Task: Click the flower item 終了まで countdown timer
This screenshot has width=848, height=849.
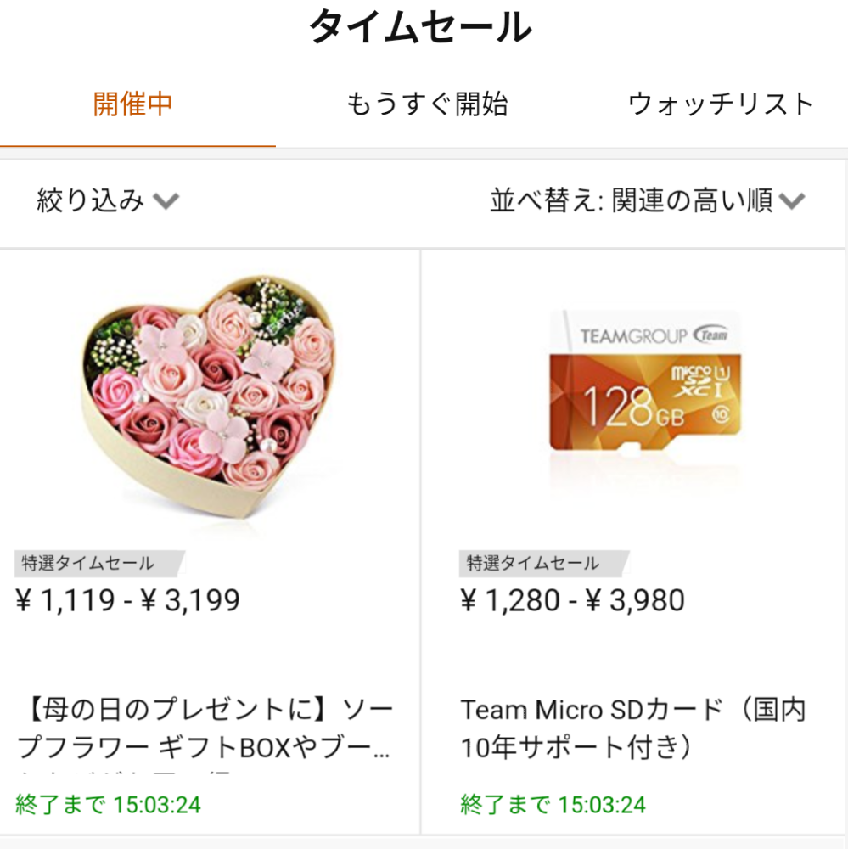Action: point(109,805)
